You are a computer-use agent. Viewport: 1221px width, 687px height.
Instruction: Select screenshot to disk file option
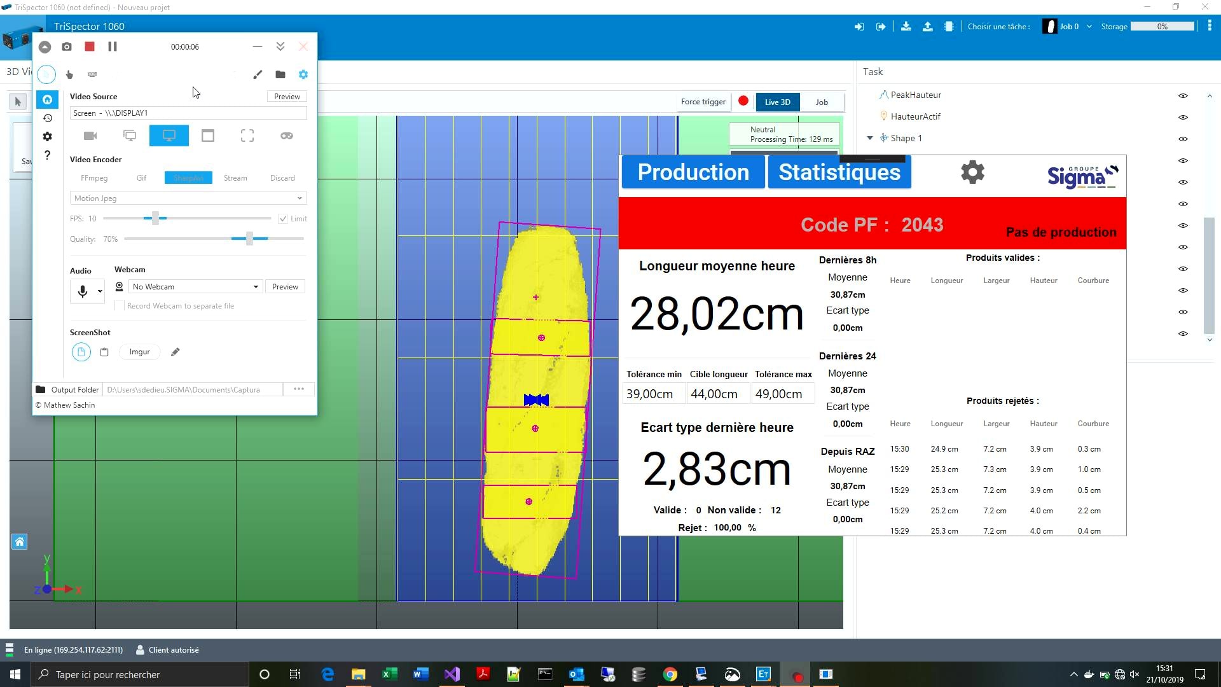(x=81, y=352)
